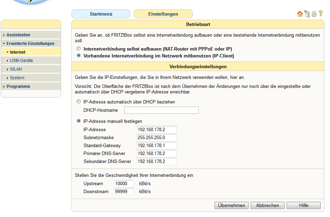
Task: Open help via question mark icon
Action: coord(321,13)
